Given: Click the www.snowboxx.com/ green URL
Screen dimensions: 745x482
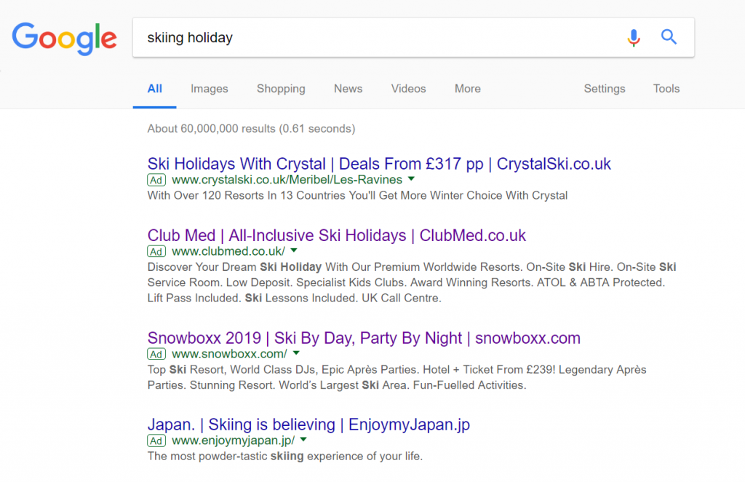Looking at the screenshot, I should pyautogui.click(x=229, y=354).
